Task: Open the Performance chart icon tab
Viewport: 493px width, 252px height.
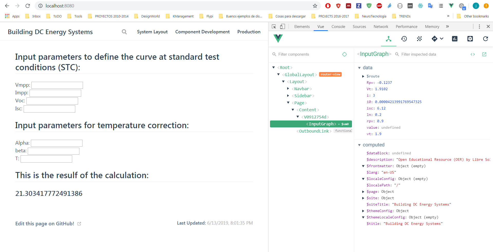Action: pos(455,39)
